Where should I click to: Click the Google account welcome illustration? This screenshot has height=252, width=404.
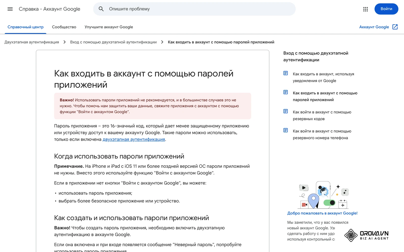coord(324,195)
